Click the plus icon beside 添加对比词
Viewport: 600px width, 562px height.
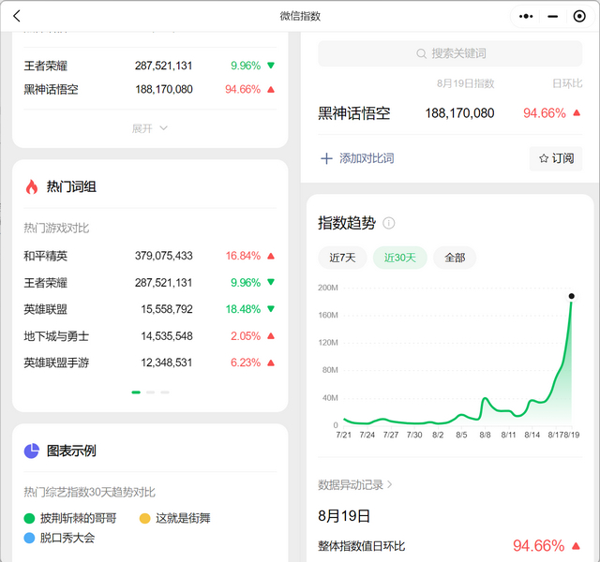pyautogui.click(x=326, y=158)
